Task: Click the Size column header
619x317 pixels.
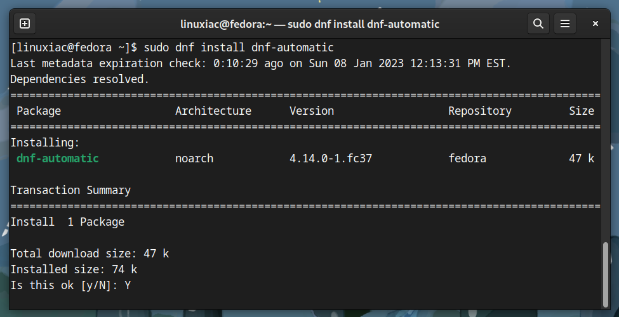Action: click(582, 111)
